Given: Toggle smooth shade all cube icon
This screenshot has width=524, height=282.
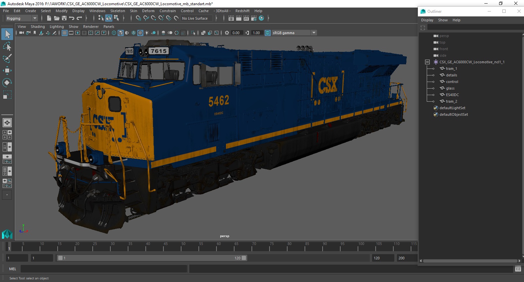Looking at the screenshot, I should (121, 33).
